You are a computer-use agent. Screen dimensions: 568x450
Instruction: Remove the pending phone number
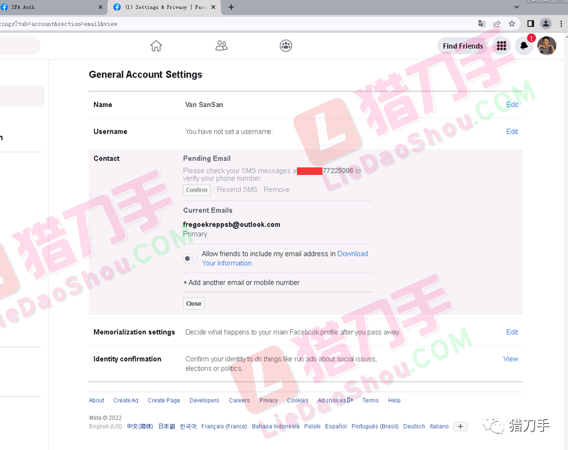[276, 189]
